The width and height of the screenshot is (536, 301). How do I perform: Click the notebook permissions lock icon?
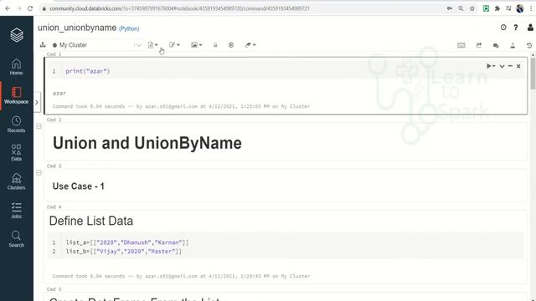pos(215,45)
